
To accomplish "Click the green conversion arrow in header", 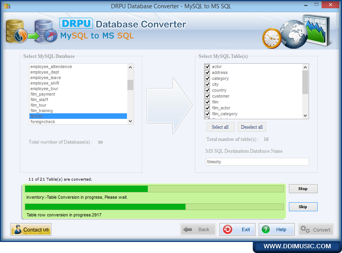I will click(33, 36).
